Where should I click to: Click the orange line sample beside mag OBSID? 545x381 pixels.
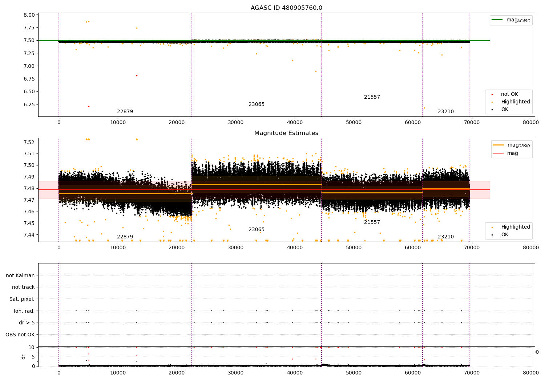499,145
